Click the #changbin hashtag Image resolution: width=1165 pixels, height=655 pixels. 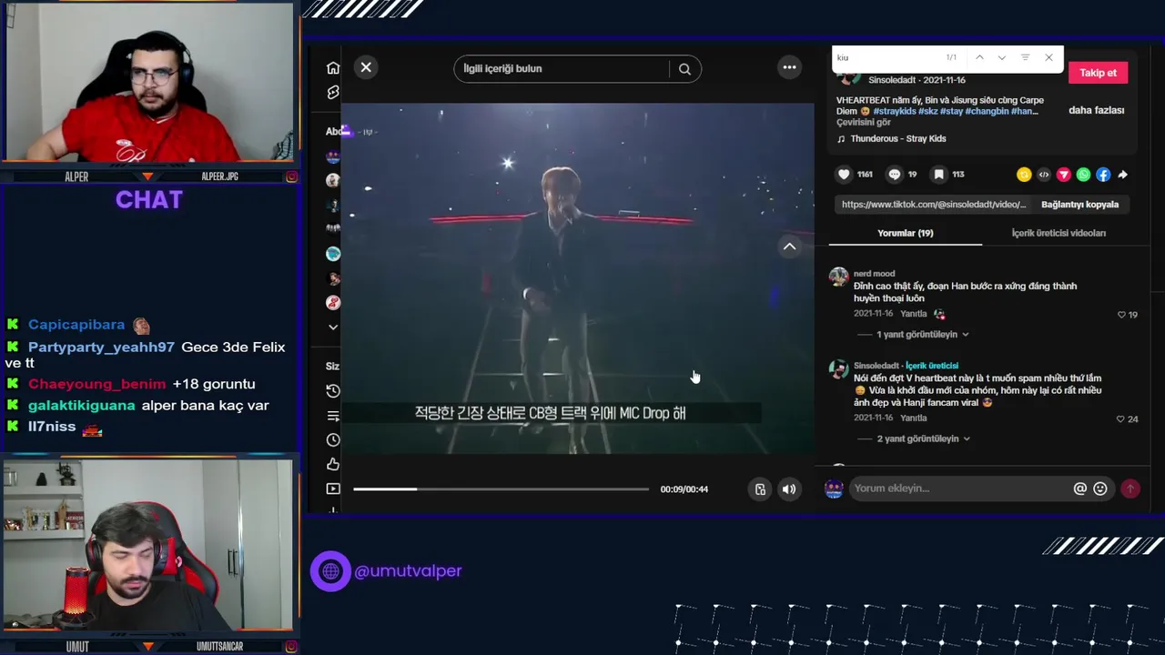click(987, 111)
